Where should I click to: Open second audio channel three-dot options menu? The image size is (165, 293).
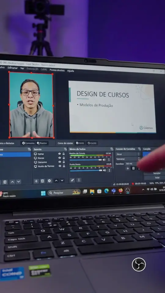tap(109, 170)
